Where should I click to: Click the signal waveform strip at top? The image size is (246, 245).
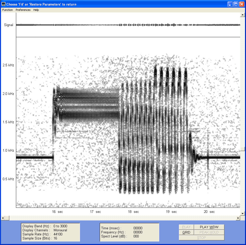click(x=128, y=25)
